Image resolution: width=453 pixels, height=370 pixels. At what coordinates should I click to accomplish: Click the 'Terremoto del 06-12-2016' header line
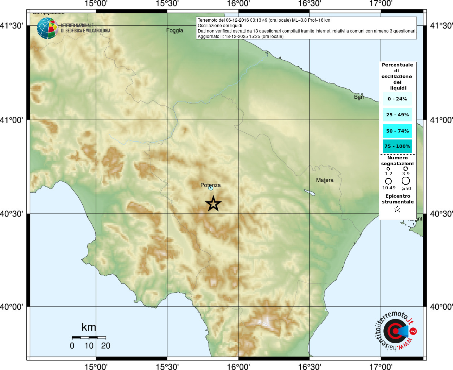pyautogui.click(x=264, y=20)
